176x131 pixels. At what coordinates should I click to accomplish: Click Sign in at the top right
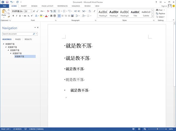pyautogui.click(x=164, y=6)
